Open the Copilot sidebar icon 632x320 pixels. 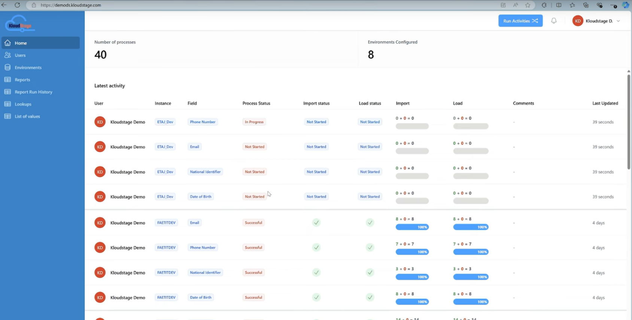(x=626, y=5)
